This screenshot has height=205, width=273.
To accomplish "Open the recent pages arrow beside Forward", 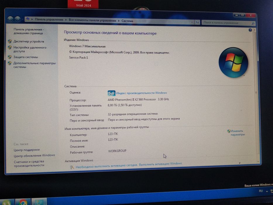I will click(x=23, y=19).
